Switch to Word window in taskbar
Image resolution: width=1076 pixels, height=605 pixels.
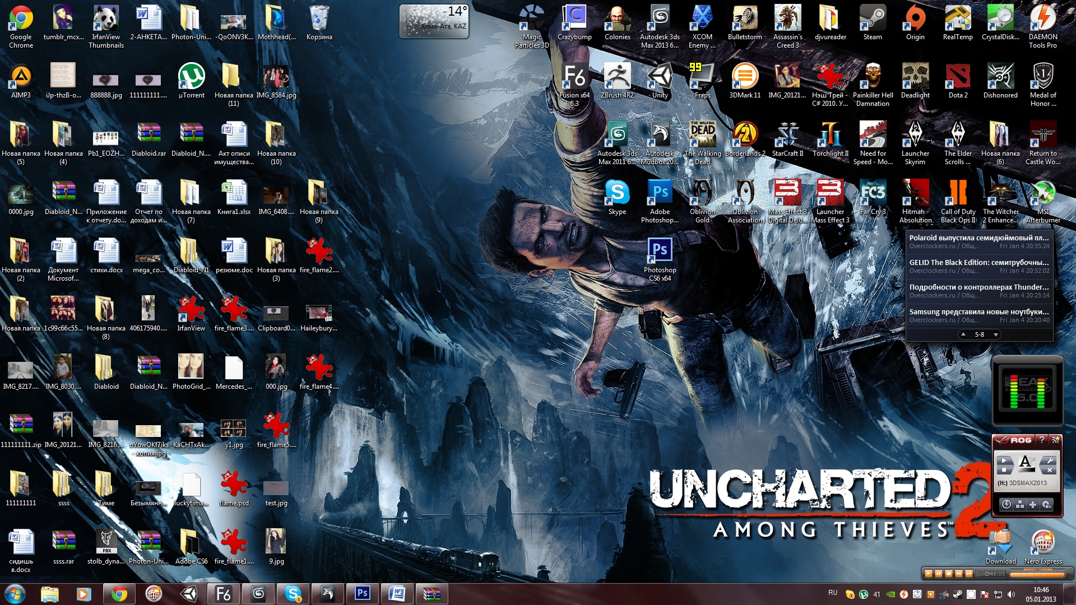[397, 593]
